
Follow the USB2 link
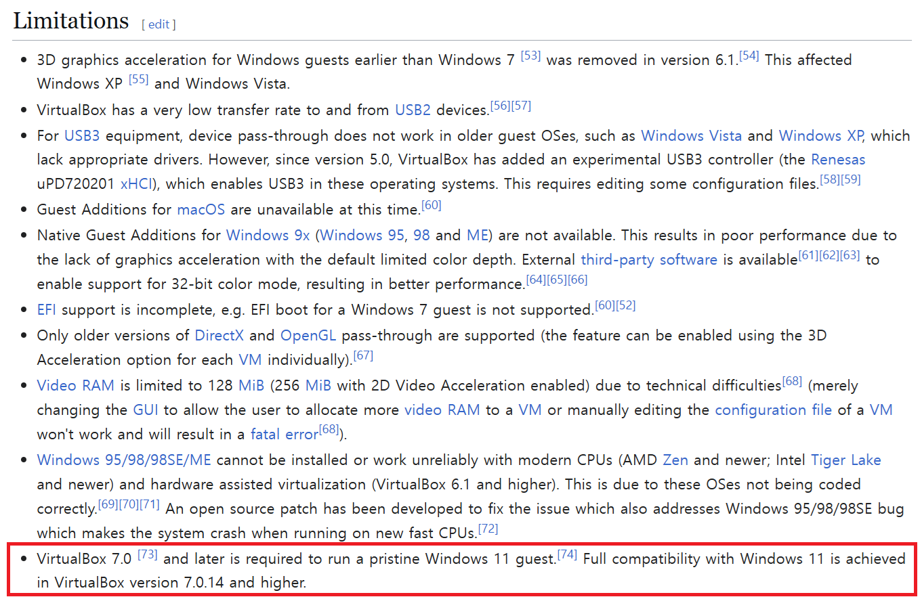tap(413, 110)
